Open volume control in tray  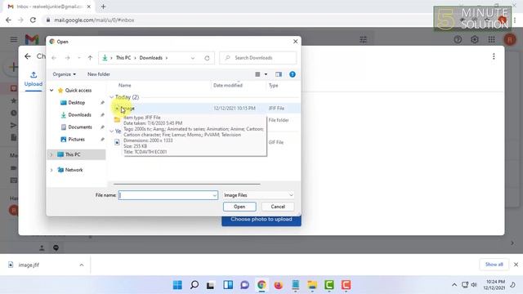pyautogui.click(x=474, y=285)
